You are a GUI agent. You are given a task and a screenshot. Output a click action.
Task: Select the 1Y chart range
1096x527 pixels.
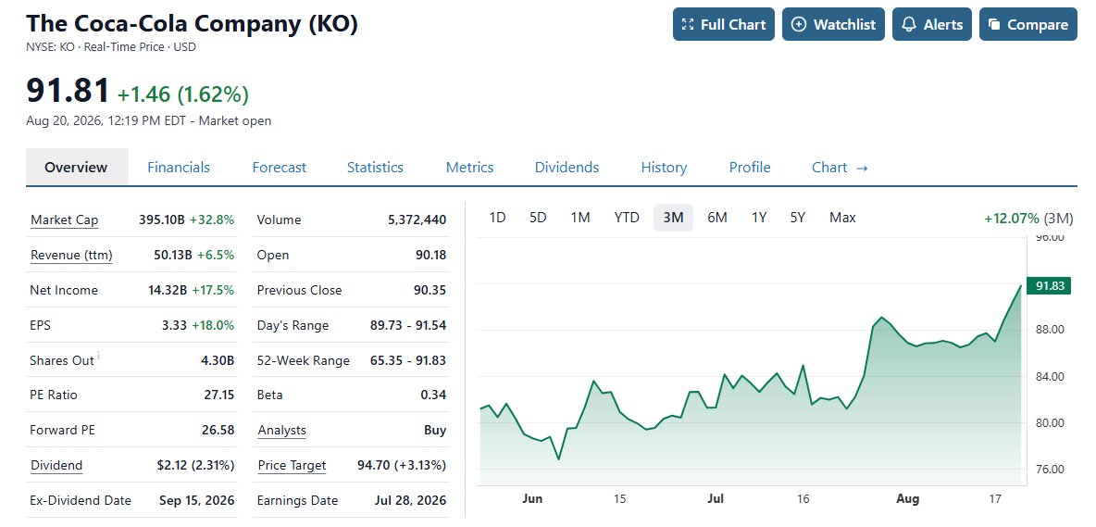759,218
